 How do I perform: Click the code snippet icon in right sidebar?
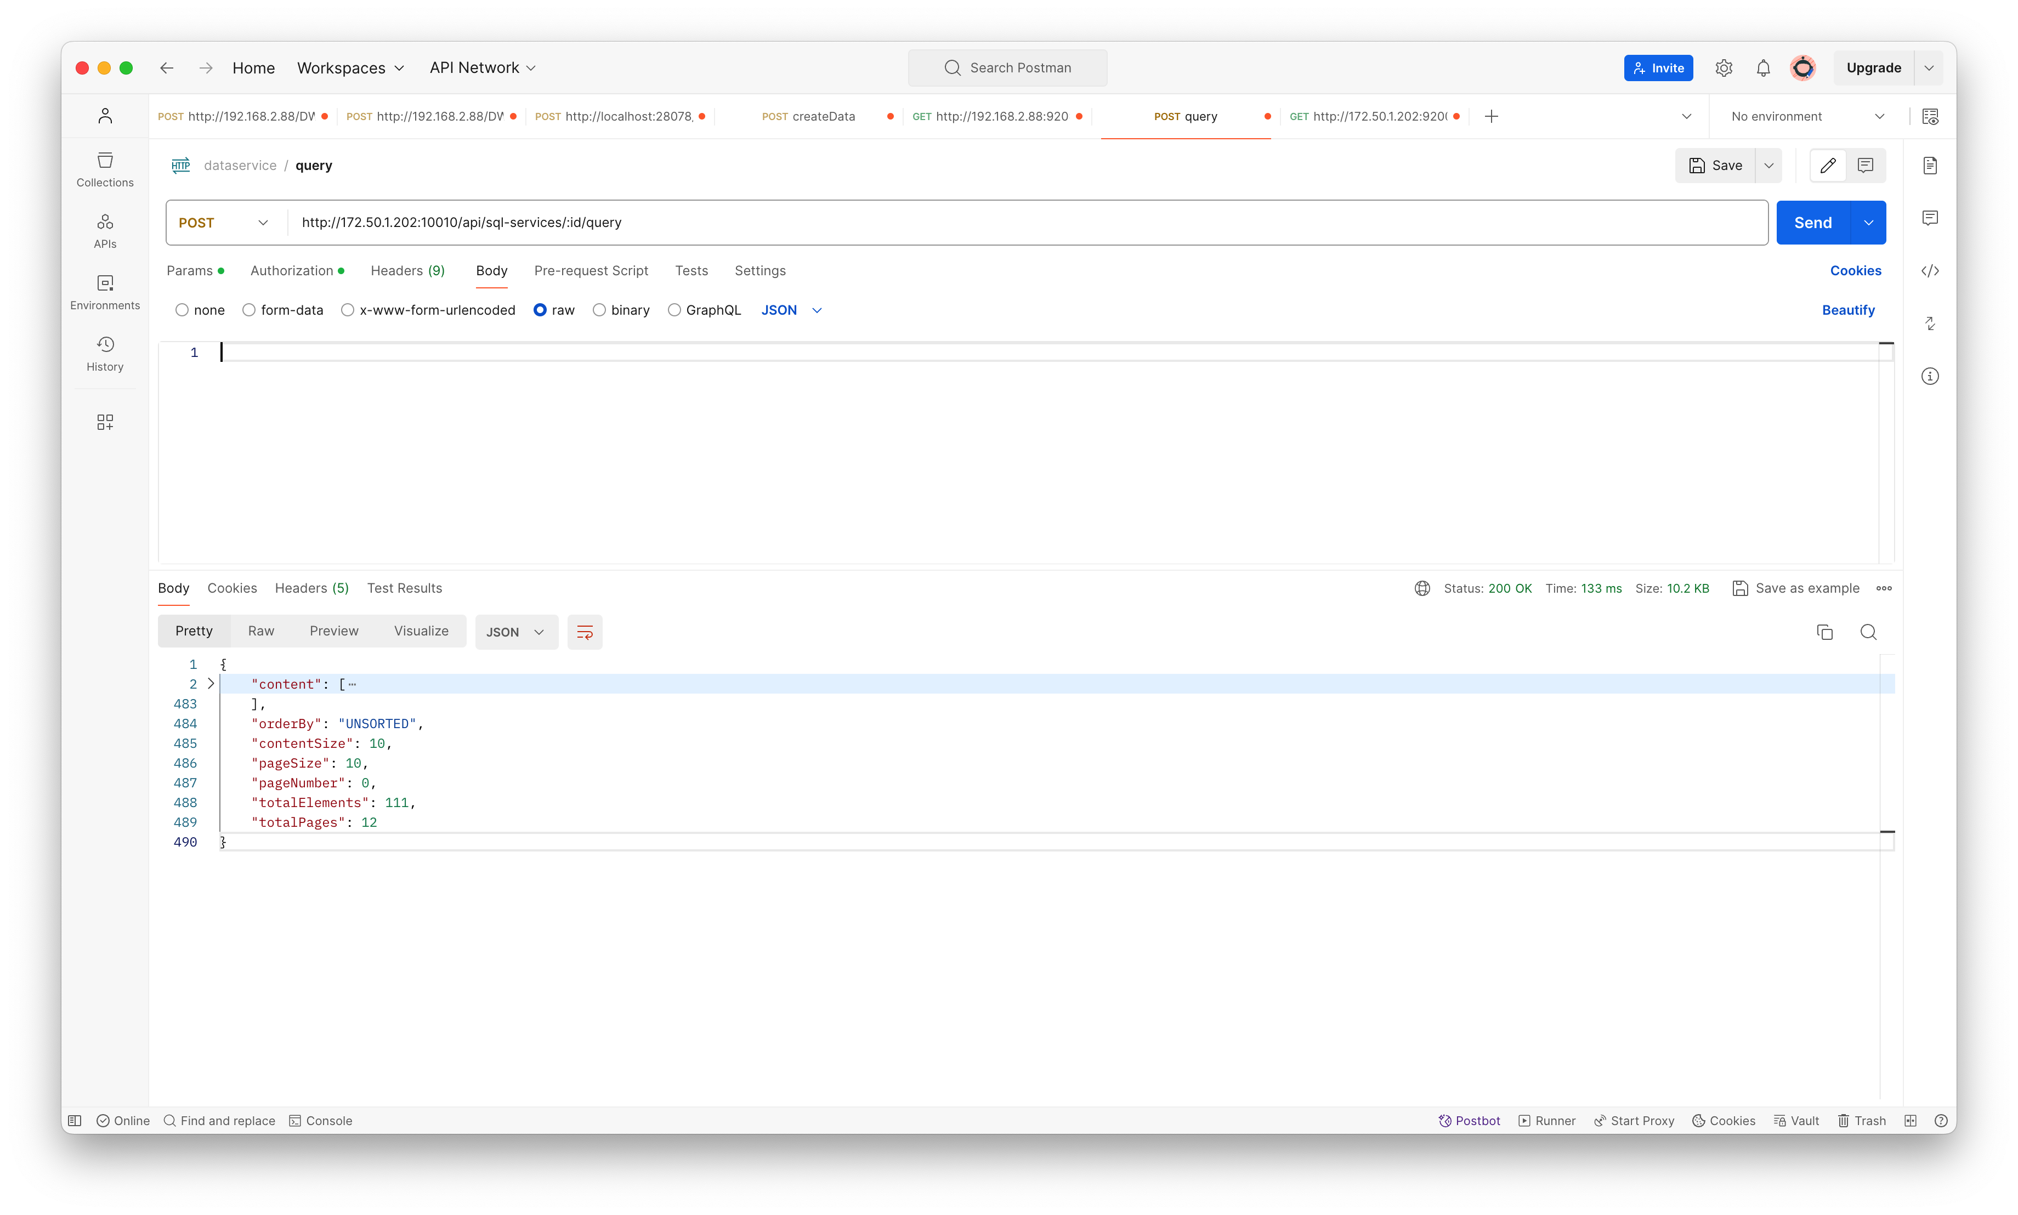coord(1930,271)
